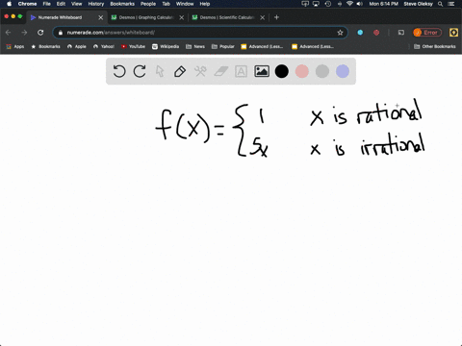
Task: Open the Window menu
Action: pyautogui.click(x=185, y=4)
